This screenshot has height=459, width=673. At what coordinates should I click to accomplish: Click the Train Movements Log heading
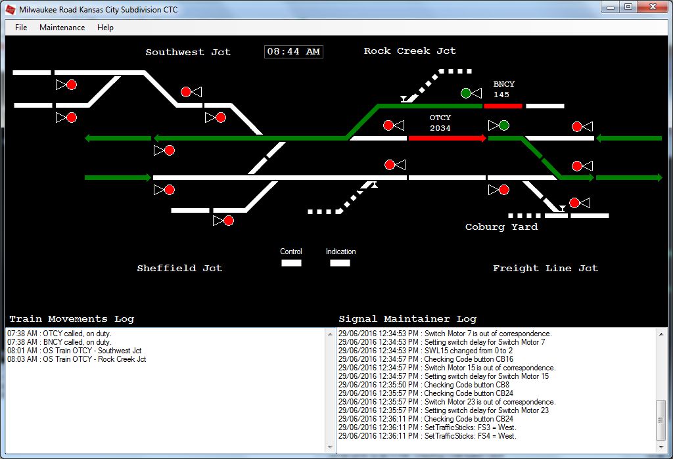pos(72,318)
